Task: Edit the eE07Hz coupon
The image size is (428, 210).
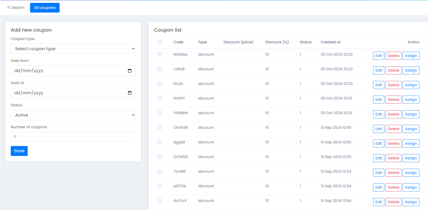Action: (x=379, y=187)
